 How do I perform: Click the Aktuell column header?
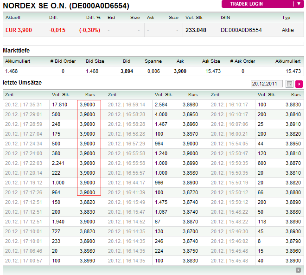pos(13,17)
